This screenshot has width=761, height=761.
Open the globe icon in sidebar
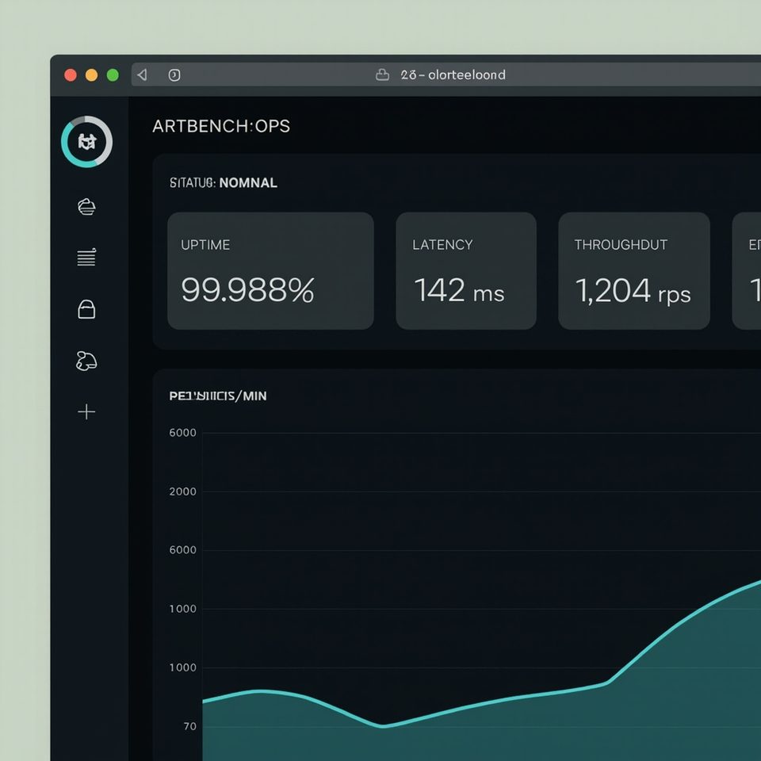coord(86,207)
